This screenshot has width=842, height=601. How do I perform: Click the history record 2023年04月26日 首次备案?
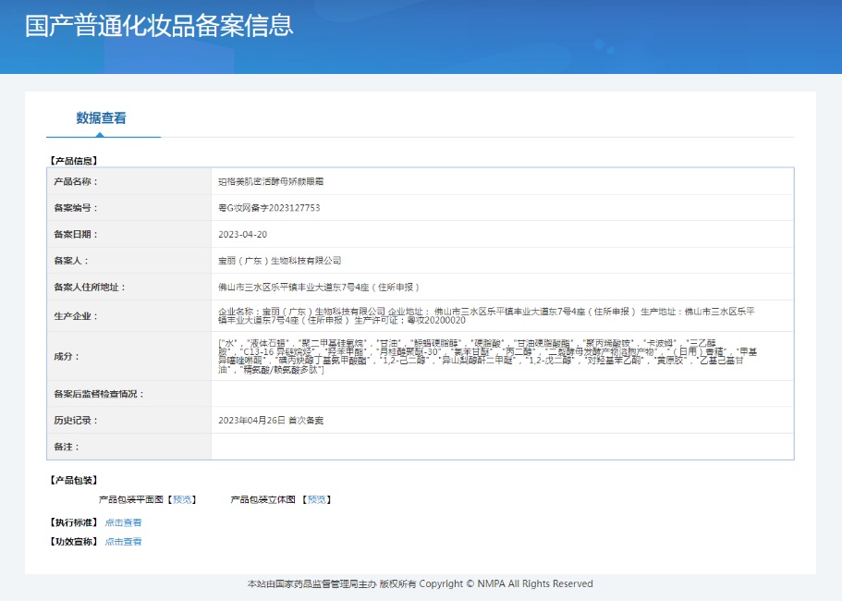[x=271, y=421]
